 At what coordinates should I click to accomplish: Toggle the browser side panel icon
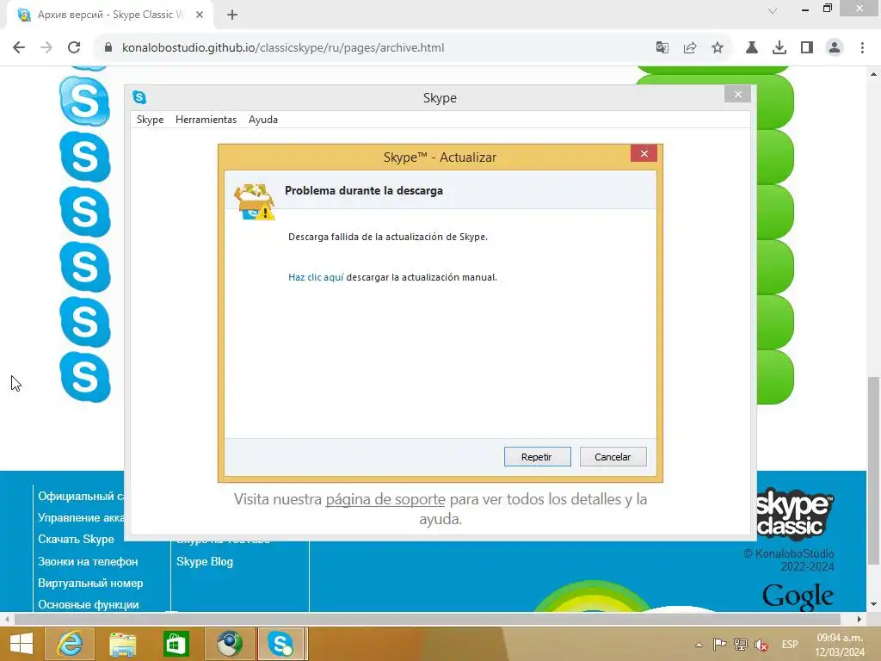click(x=807, y=48)
